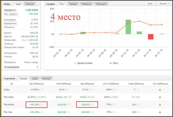Click the lock icon in Today row
The image size is (173, 117).
160,90
